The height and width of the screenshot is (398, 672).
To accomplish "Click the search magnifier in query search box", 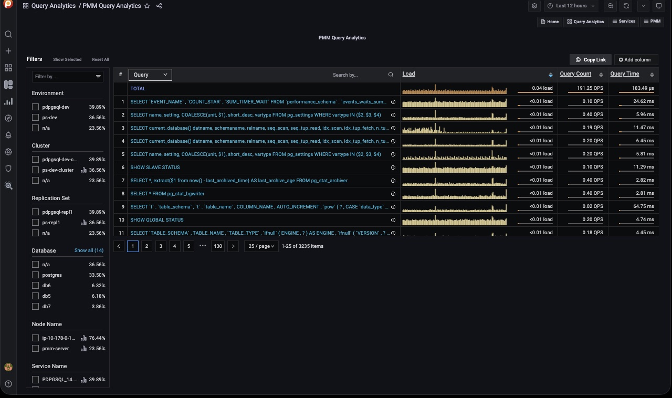I will click(x=391, y=75).
